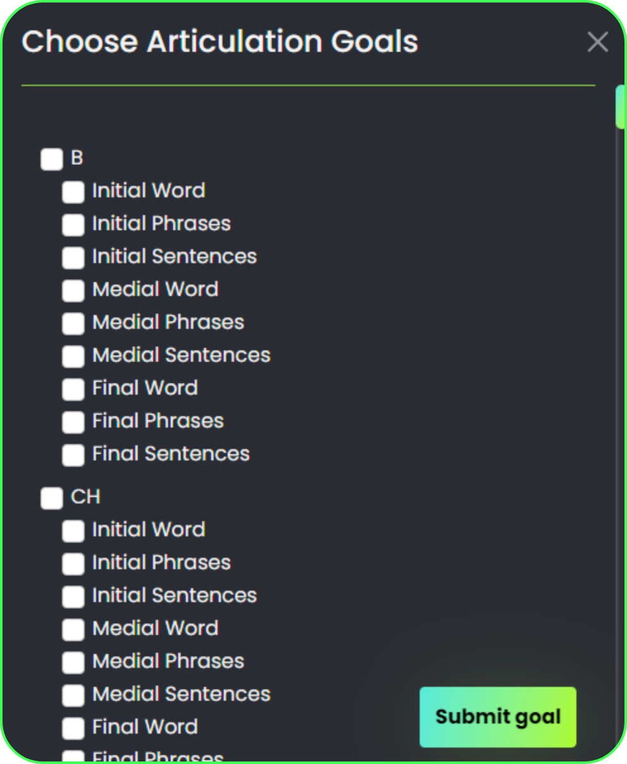
Task: Select Initial Word under CH
Action: [73, 531]
